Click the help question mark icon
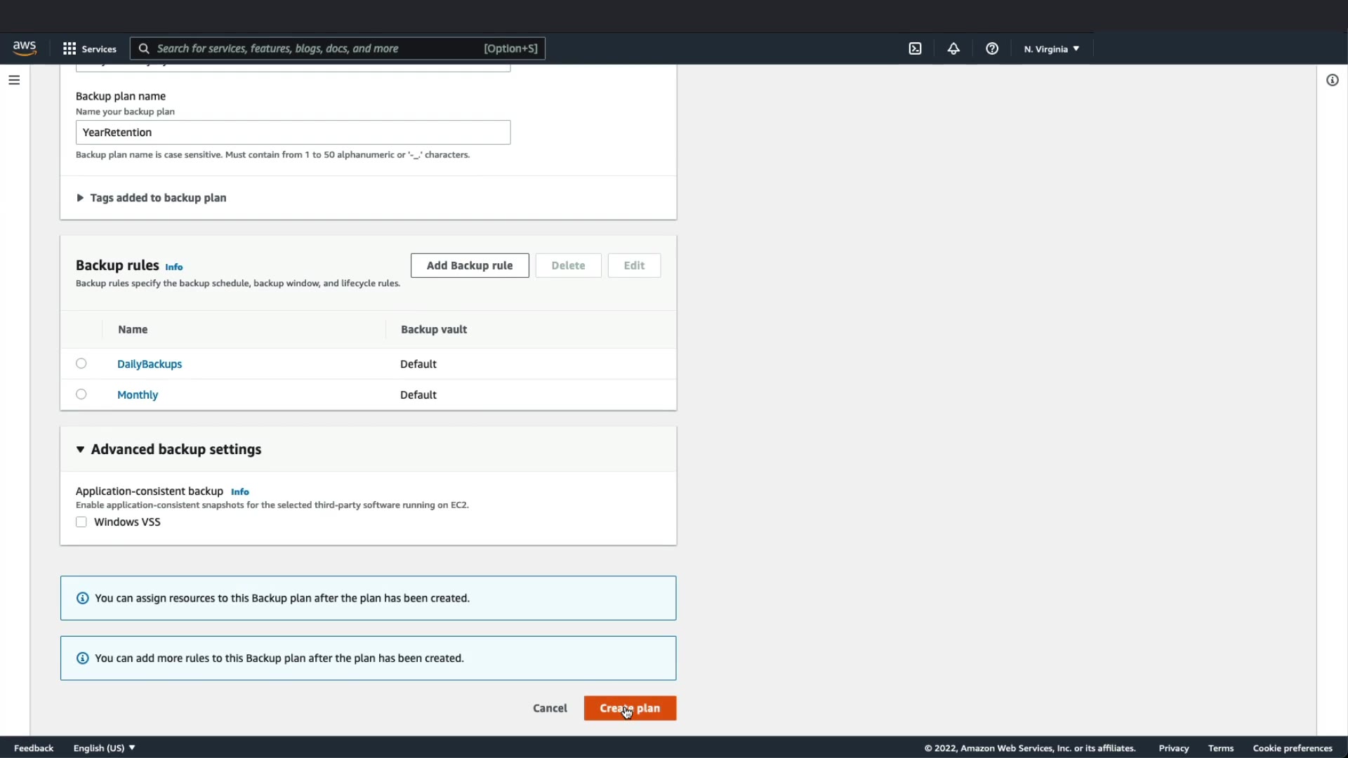The width and height of the screenshot is (1348, 758). [991, 48]
